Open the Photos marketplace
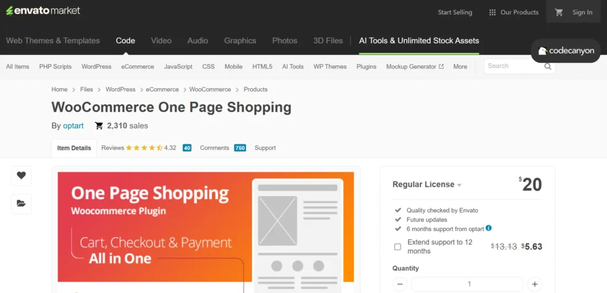Image resolution: width=607 pixels, height=293 pixels. (x=285, y=41)
